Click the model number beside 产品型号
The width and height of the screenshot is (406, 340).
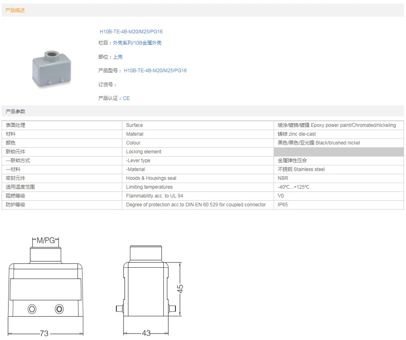155,71
